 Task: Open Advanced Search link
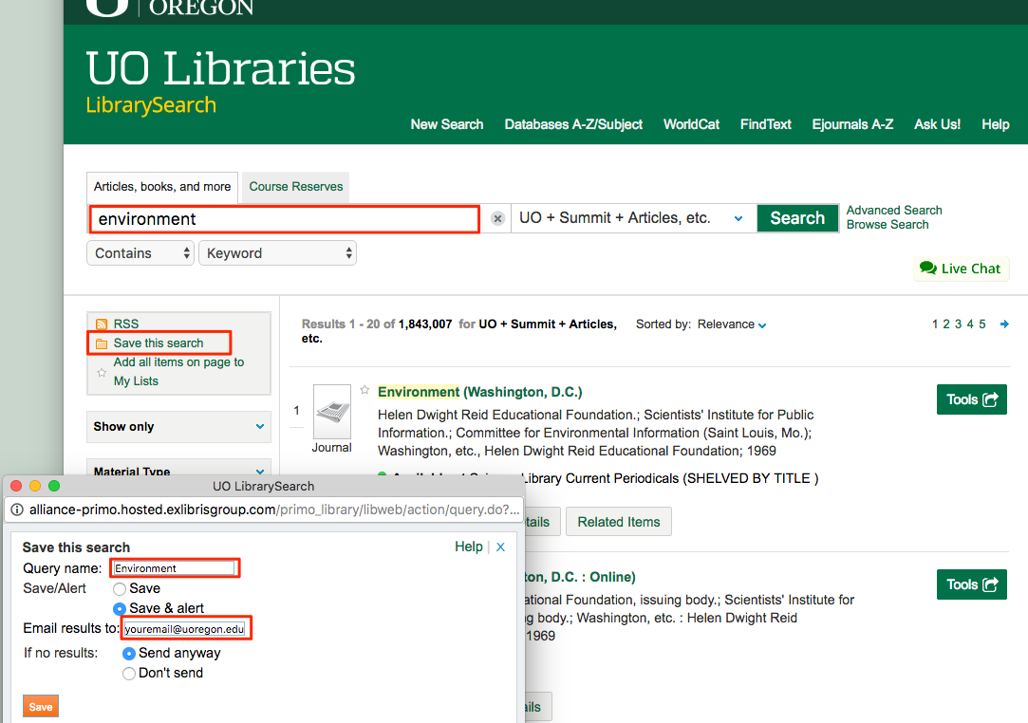[x=894, y=211]
